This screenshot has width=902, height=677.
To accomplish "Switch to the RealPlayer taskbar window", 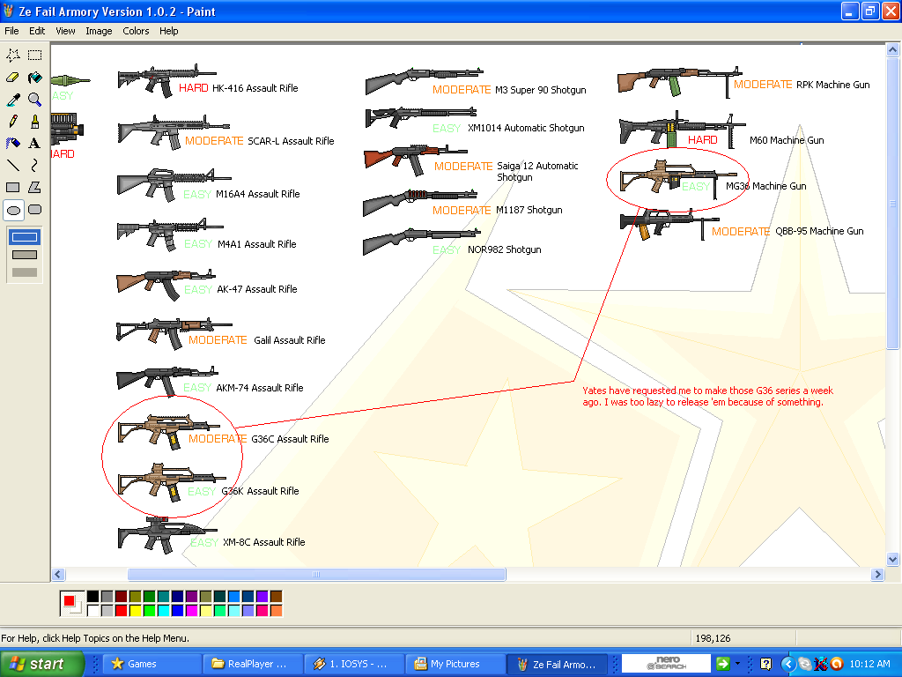I will [x=253, y=664].
